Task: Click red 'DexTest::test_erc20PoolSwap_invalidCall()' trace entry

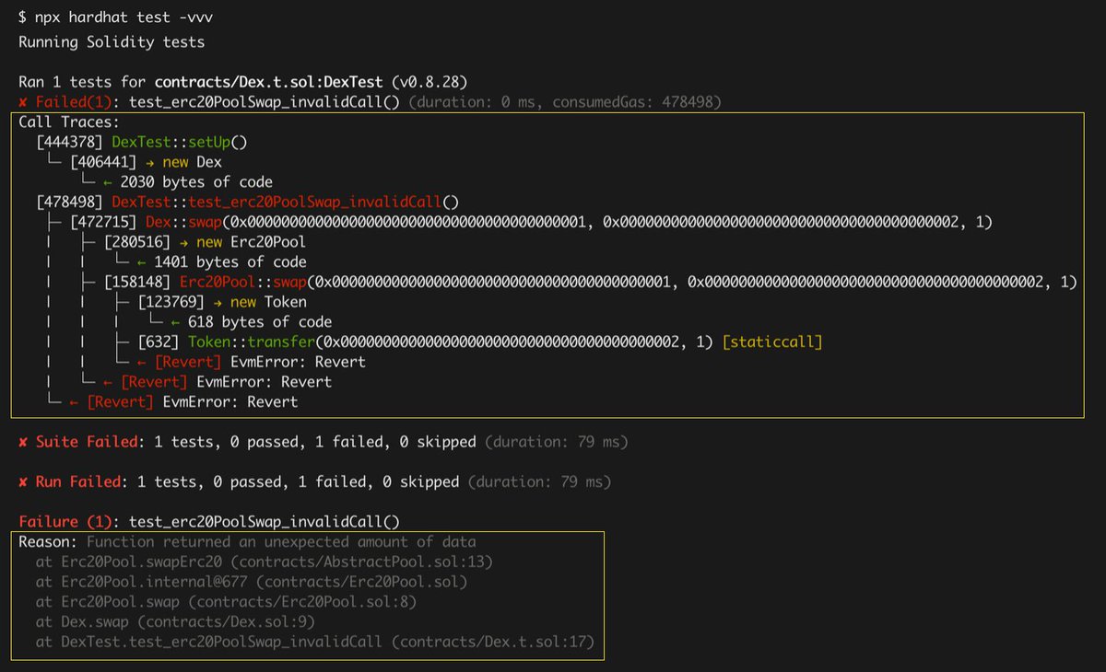Action: 285,202
